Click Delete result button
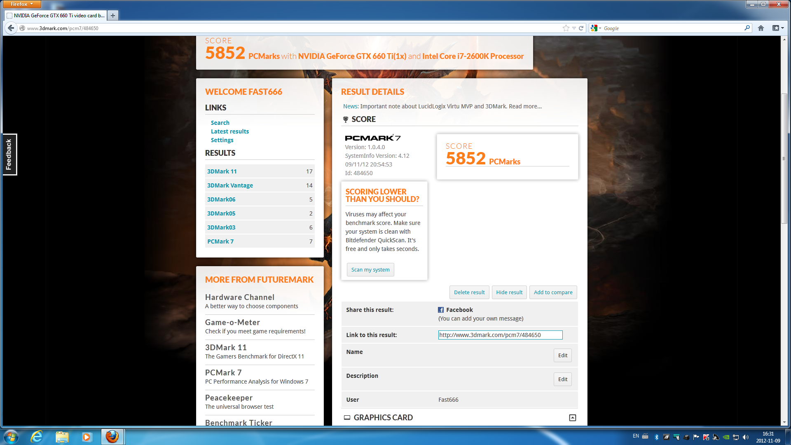The width and height of the screenshot is (791, 445). (x=469, y=293)
